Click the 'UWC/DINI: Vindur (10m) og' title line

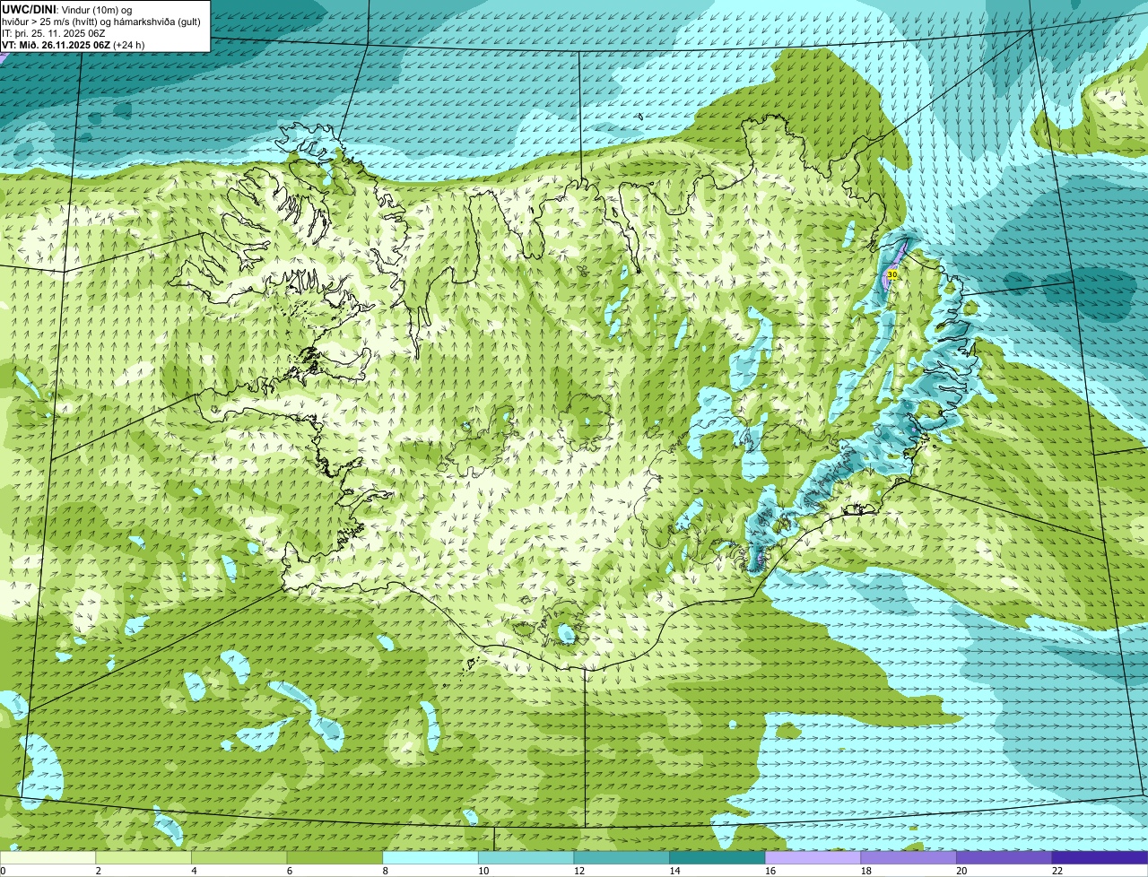click(x=67, y=8)
